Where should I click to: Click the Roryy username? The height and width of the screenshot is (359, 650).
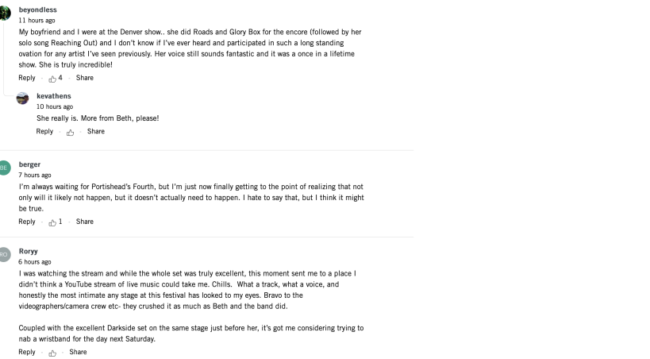(x=29, y=251)
